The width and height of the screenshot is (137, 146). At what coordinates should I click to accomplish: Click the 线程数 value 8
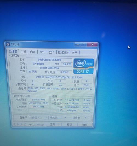pyautogui.click(x=86, y=118)
